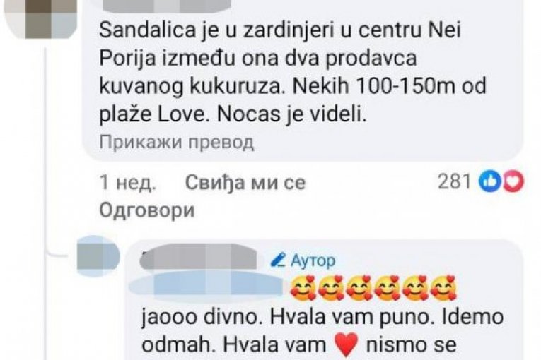Open the reply author's blurred profile picture
This screenshot has height=360, width=541.
98,256
